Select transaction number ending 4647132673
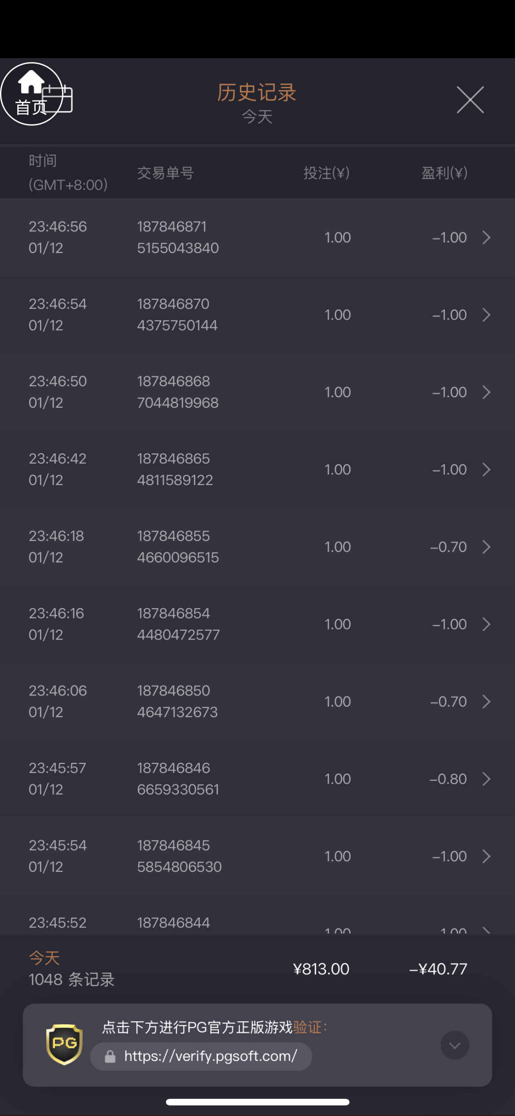The width and height of the screenshot is (515, 1116). coord(177,702)
